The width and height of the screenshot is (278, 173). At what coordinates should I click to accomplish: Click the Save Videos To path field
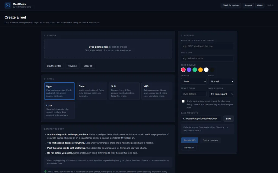point(201,119)
